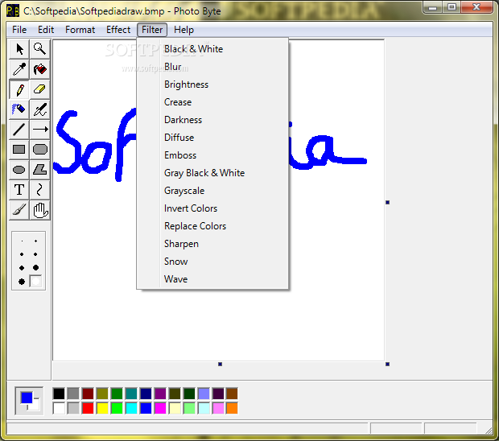Apply the Grayscale filter
The image size is (499, 441).
click(x=212, y=191)
